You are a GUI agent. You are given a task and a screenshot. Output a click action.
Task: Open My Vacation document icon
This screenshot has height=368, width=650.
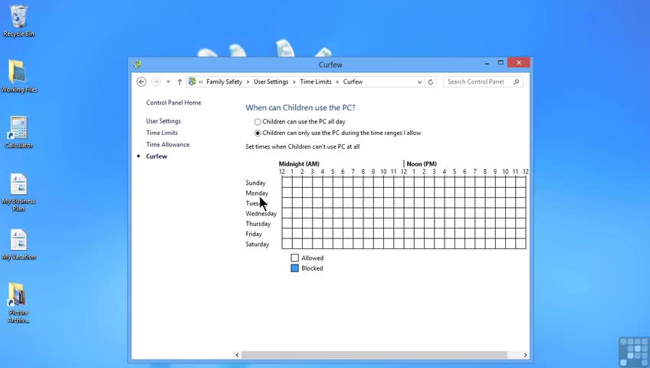pyautogui.click(x=18, y=245)
